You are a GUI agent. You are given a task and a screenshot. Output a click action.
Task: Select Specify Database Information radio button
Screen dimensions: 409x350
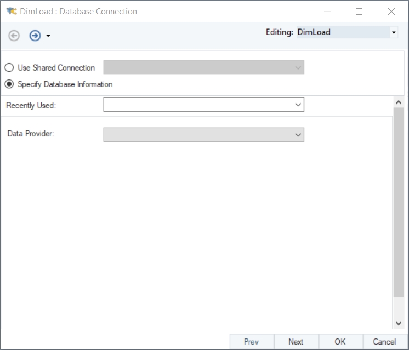tap(9, 84)
